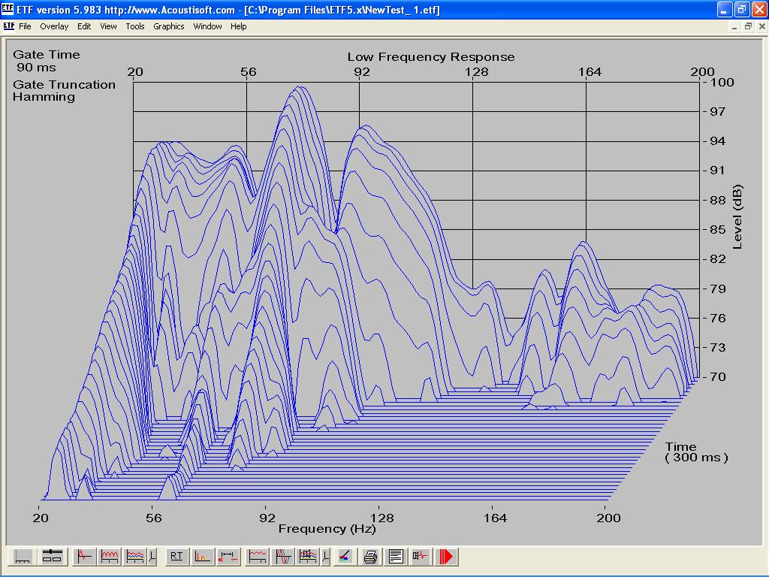This screenshot has height=577, width=769.
Task: Click the decaying energy curve icon beside RT
Action: click(x=203, y=557)
